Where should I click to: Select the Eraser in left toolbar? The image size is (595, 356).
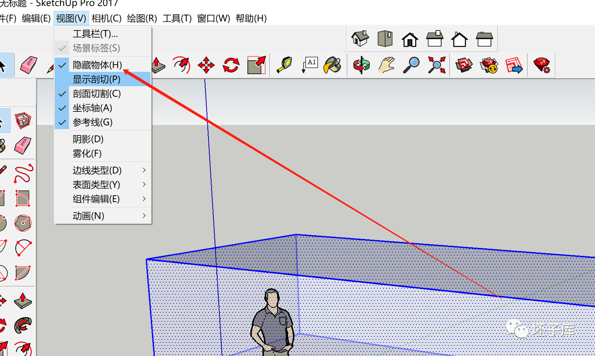[23, 146]
